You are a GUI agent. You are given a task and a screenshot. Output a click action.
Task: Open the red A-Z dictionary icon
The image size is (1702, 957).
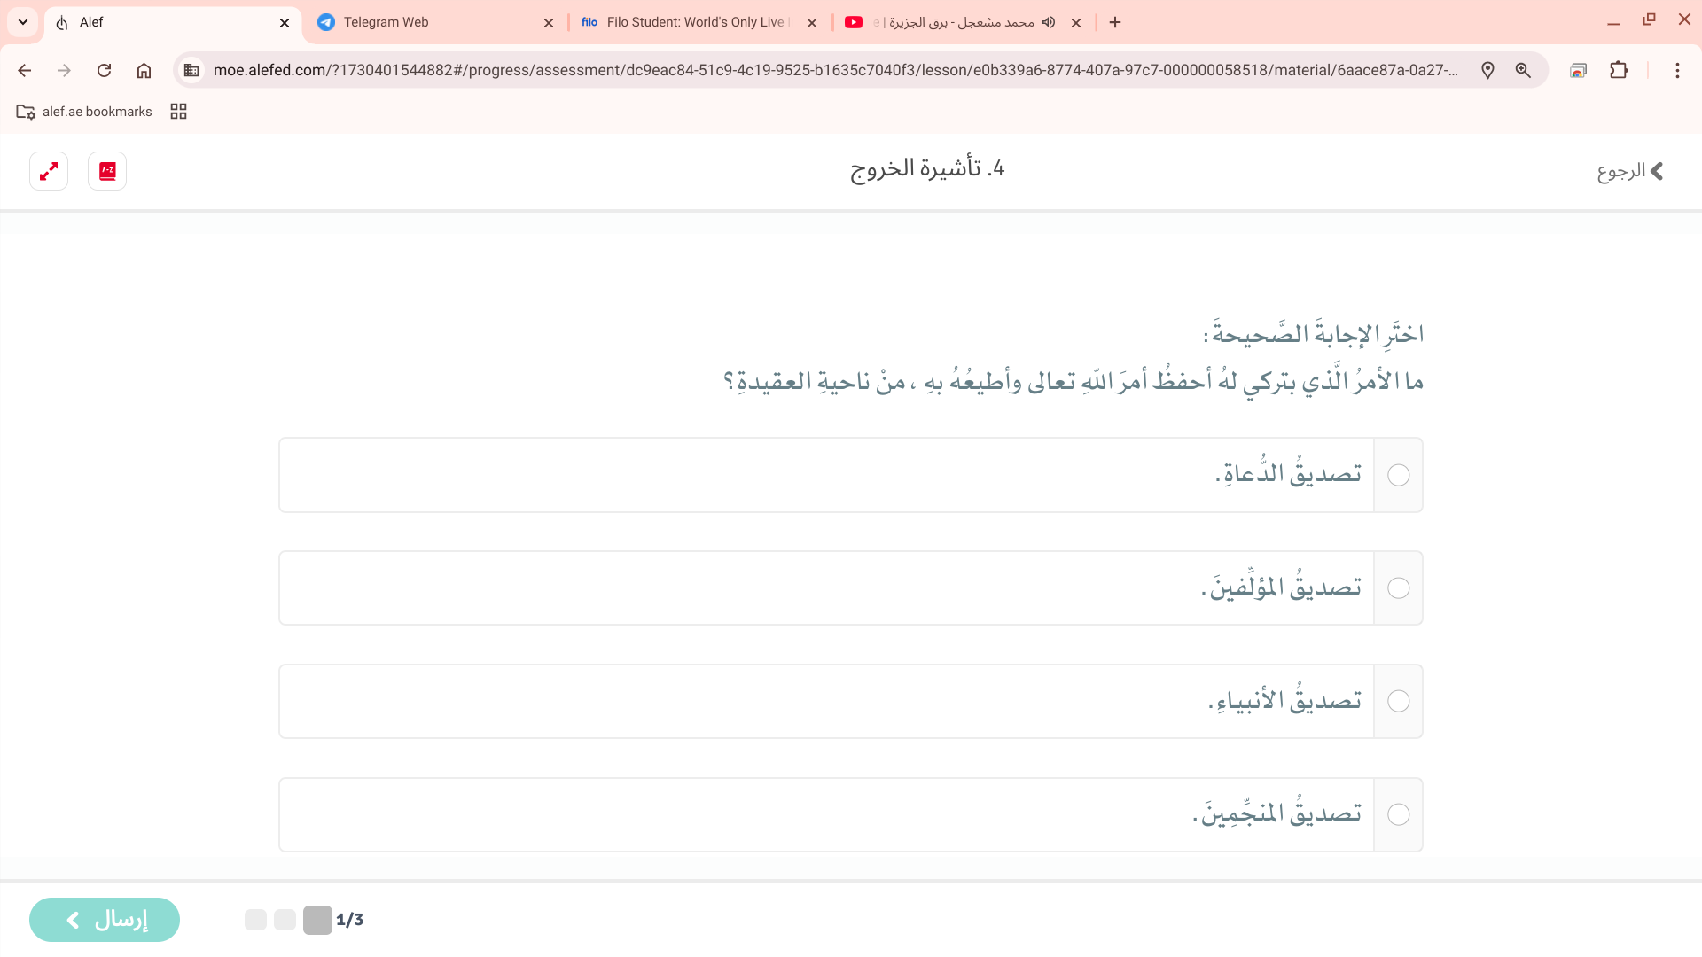click(107, 171)
